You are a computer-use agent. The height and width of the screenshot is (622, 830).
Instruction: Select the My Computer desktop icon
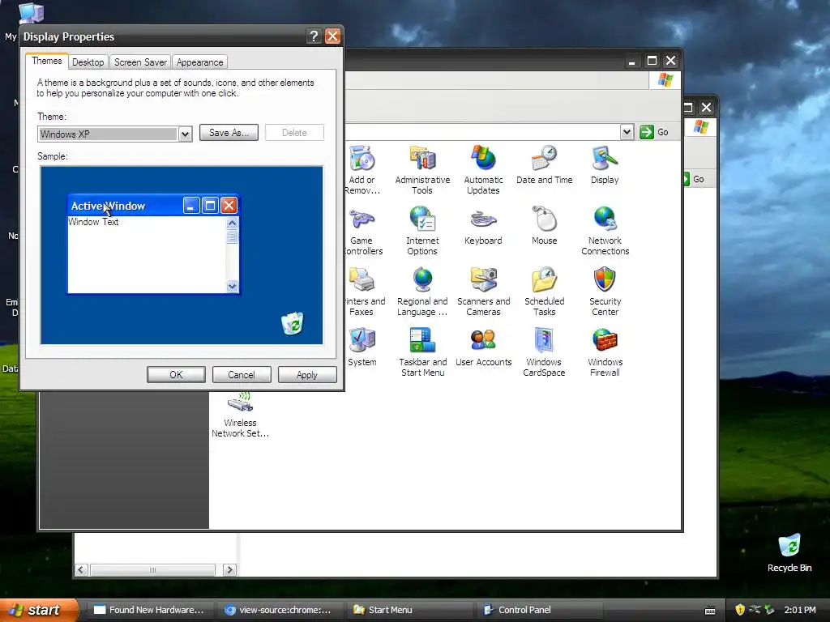[x=31, y=13]
